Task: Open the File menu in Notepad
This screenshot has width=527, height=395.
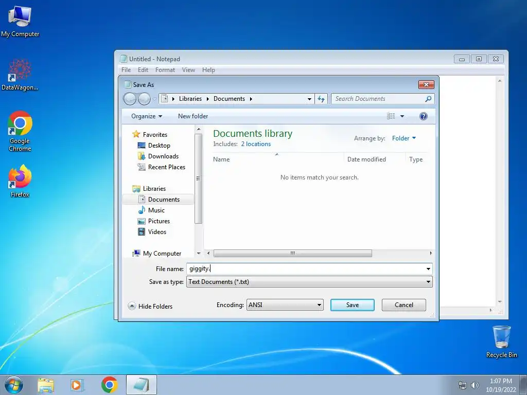Action: click(x=126, y=70)
